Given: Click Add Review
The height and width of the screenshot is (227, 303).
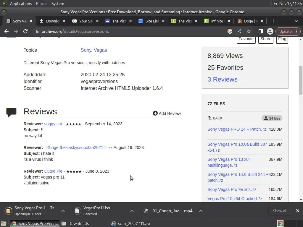Looking at the screenshot, I should [167, 113].
